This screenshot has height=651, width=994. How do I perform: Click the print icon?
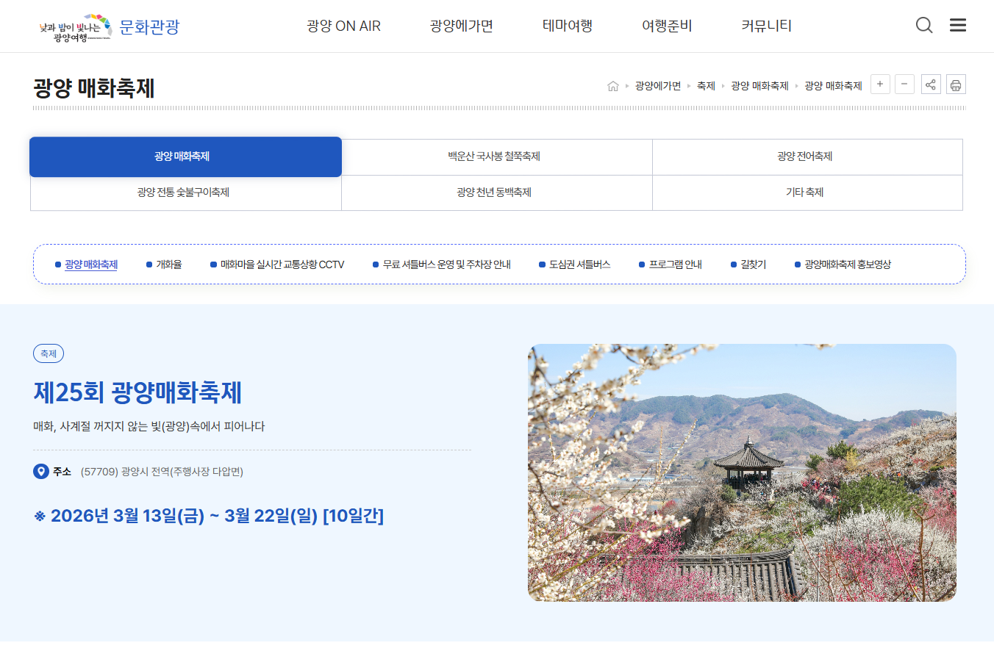coord(956,84)
